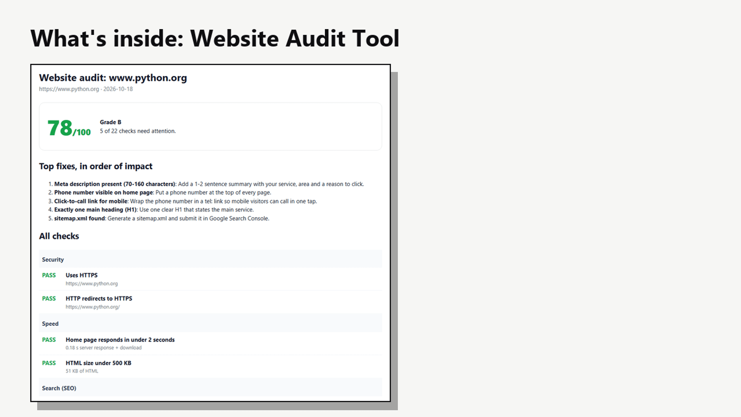
Task: Click '5 of 22 checks need attention' text
Action: 138,131
